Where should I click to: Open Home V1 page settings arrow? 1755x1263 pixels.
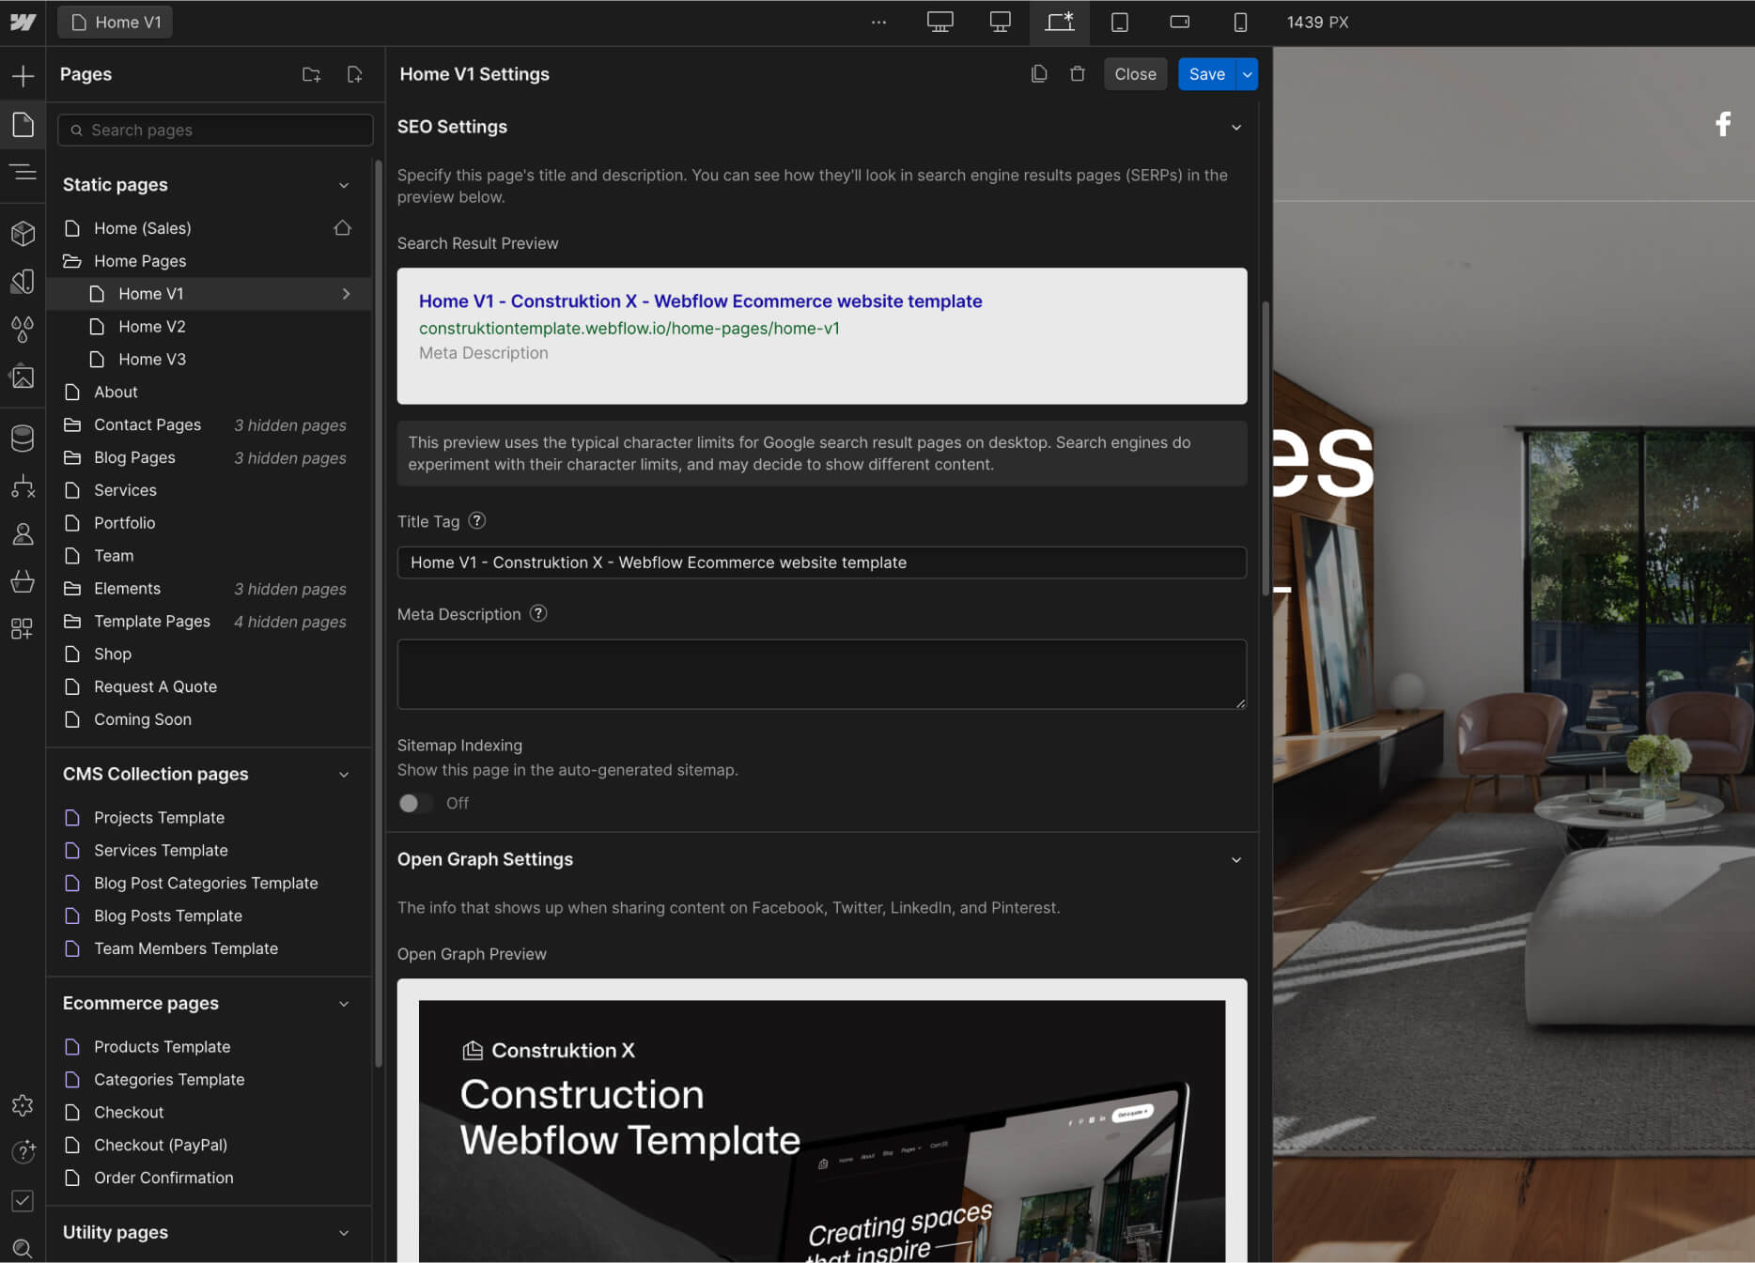click(x=345, y=293)
